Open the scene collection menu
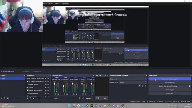The width and height of the screenshot is (192, 108). point(48,4)
